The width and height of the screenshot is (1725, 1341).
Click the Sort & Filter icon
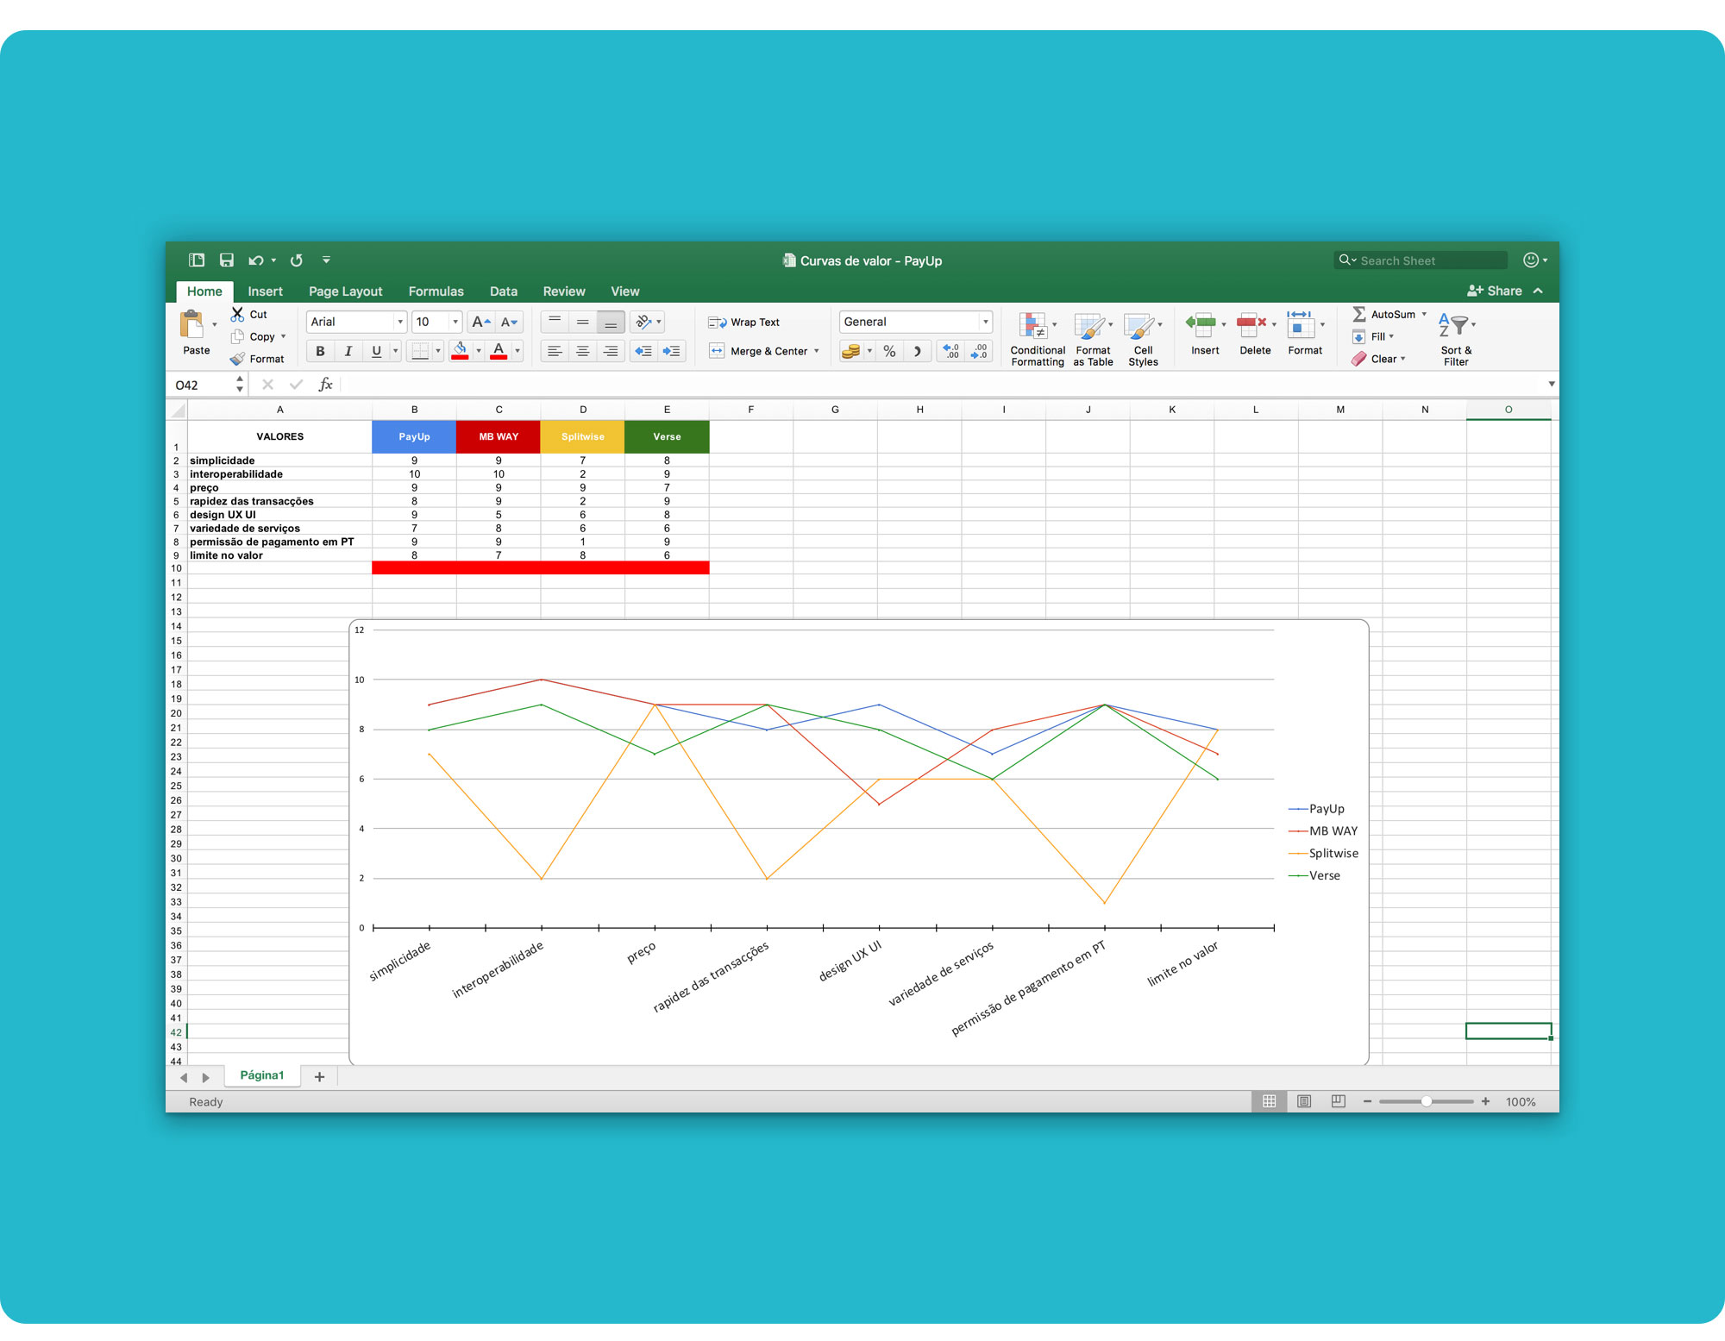1454,325
